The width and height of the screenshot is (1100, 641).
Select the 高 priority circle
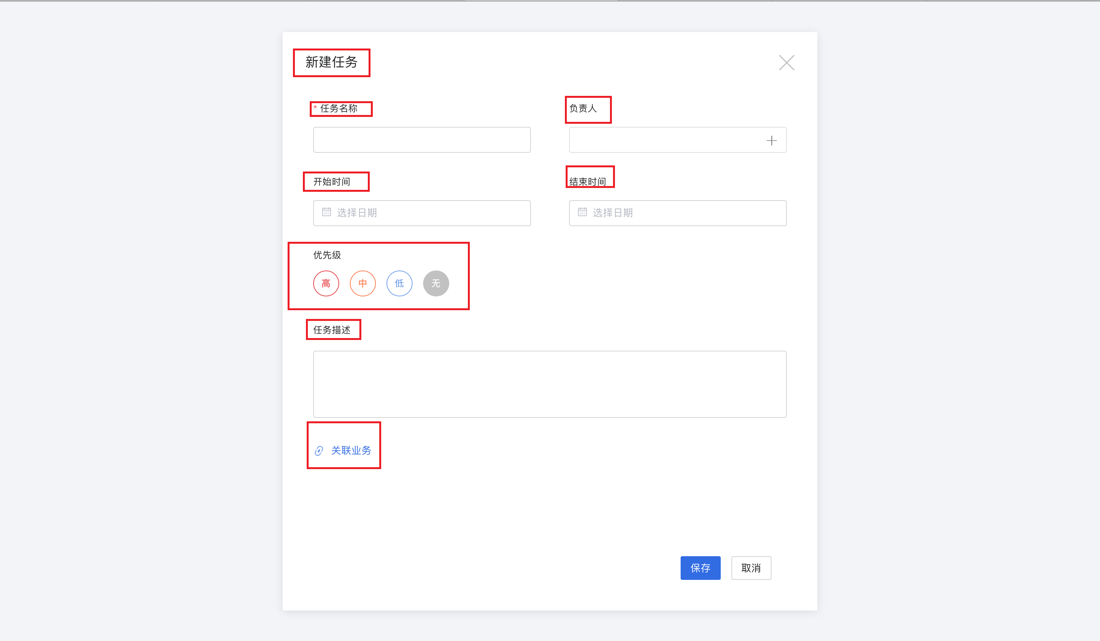[x=326, y=283]
